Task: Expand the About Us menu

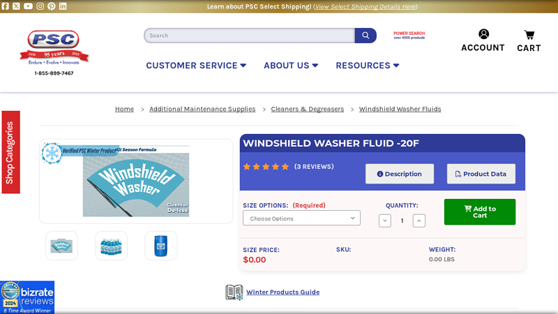Action: [x=291, y=66]
